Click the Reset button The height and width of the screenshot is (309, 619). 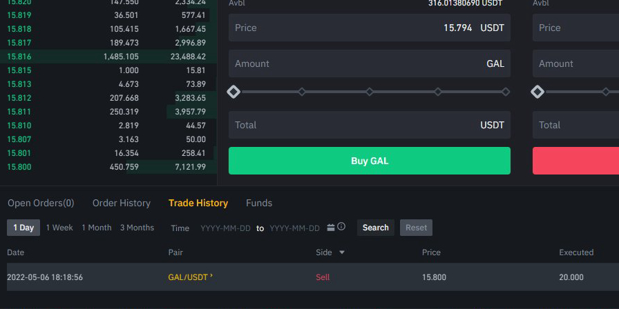click(416, 228)
